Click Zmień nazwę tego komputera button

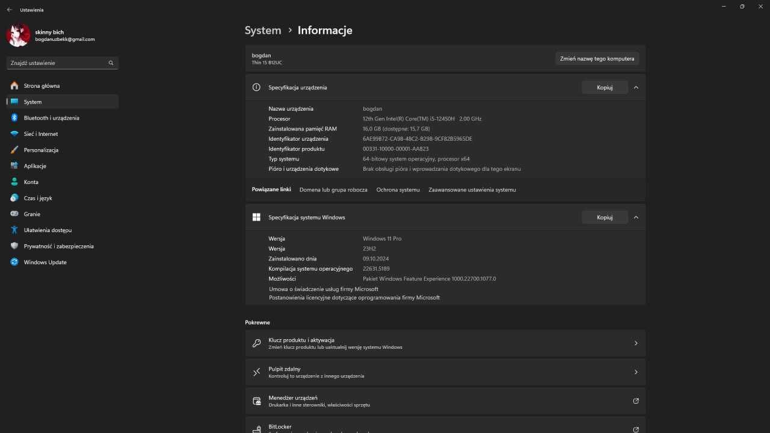597,58
